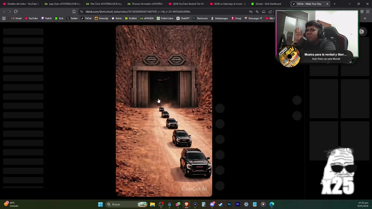Open the Botrix bookmark
This screenshot has height=209, width=372.
117,18
